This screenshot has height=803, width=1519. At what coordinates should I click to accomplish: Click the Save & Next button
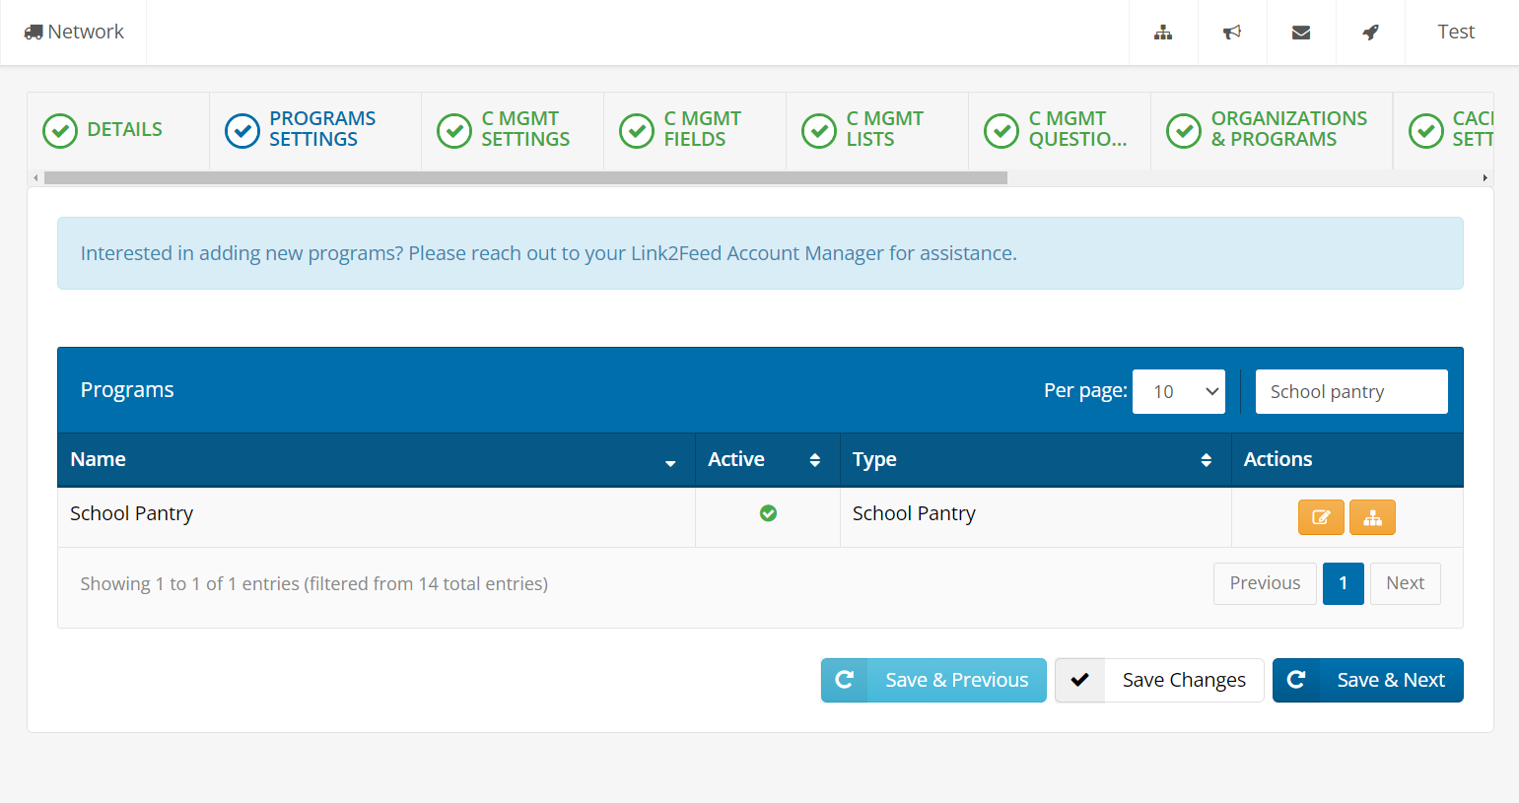click(x=1367, y=680)
